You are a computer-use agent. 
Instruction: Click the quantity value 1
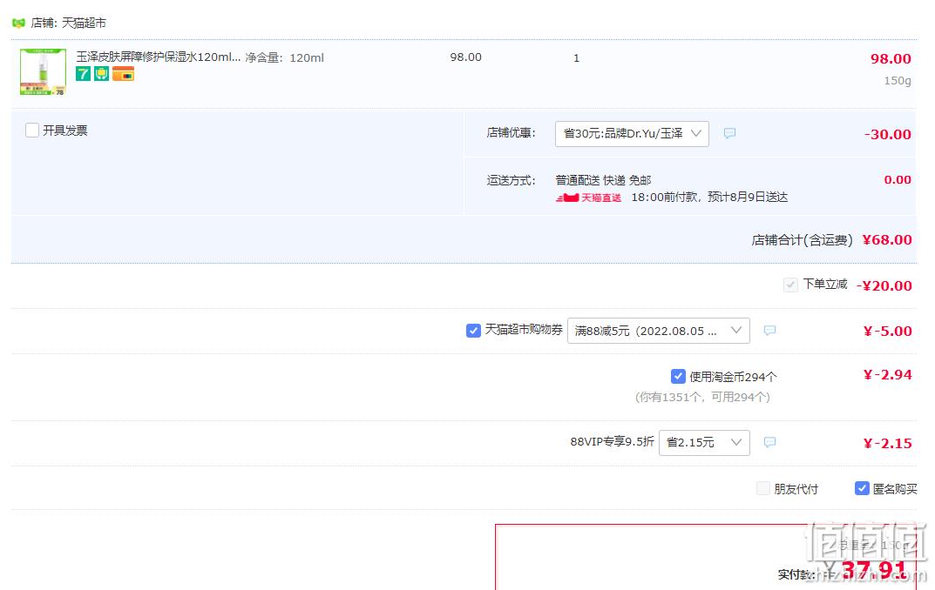click(x=576, y=58)
